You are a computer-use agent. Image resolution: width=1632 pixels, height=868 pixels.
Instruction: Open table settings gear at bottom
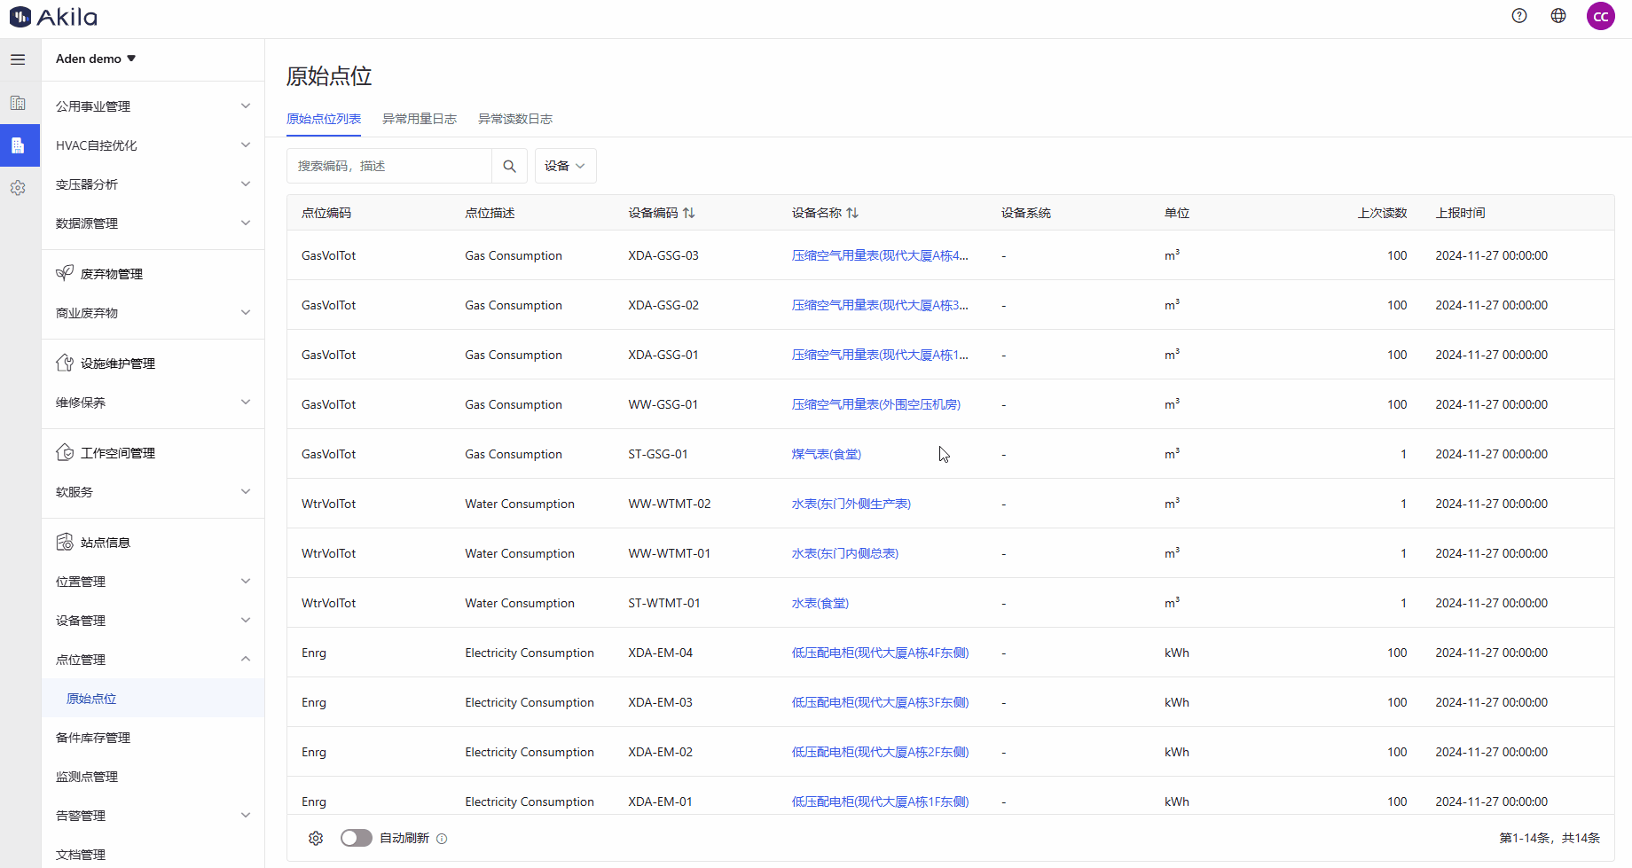(x=316, y=838)
